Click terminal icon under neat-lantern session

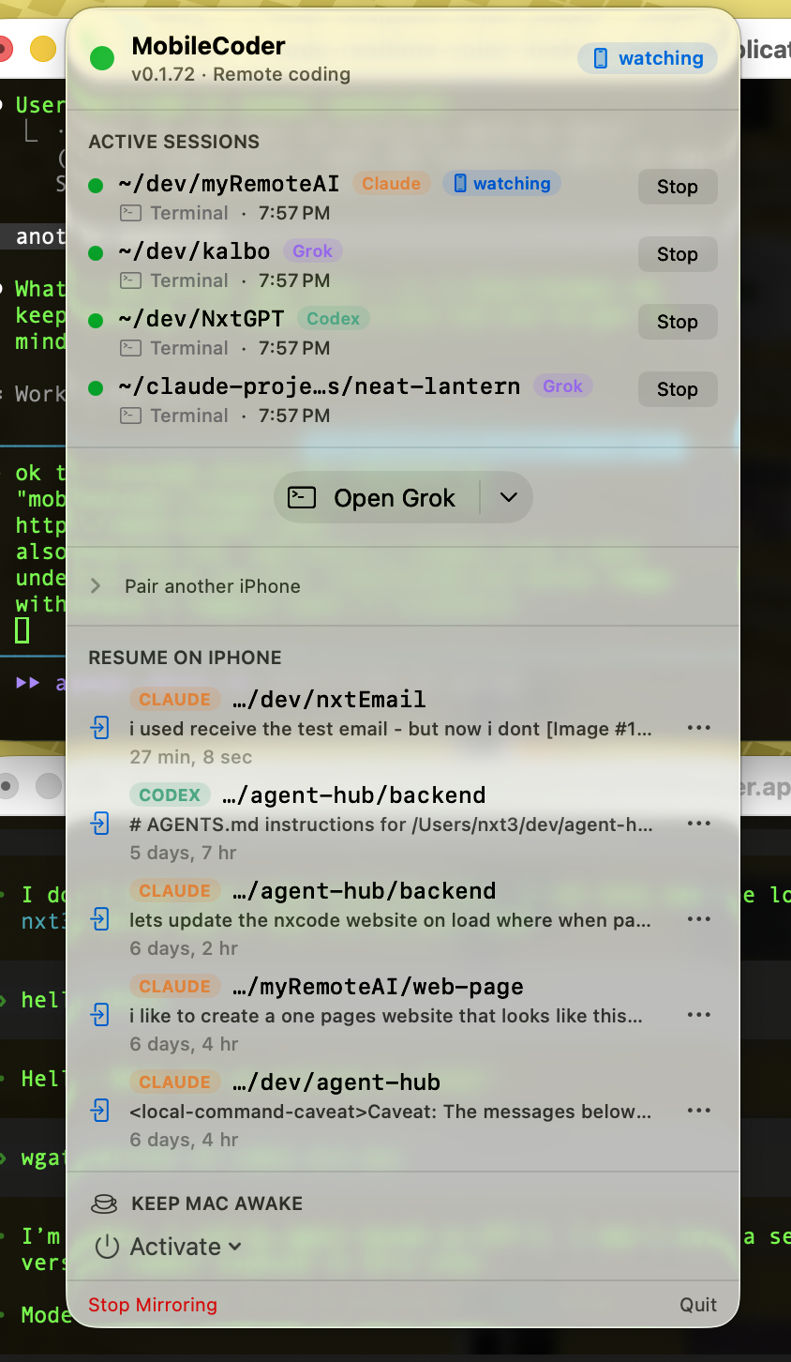131,416
